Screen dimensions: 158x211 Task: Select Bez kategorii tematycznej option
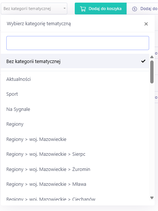coord(75,61)
